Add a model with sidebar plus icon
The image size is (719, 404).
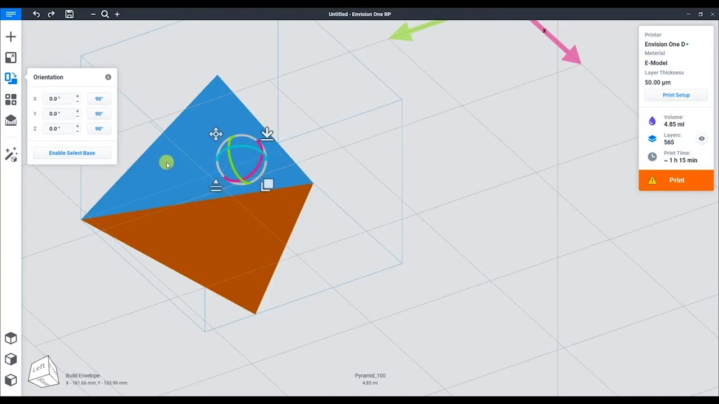click(x=11, y=37)
